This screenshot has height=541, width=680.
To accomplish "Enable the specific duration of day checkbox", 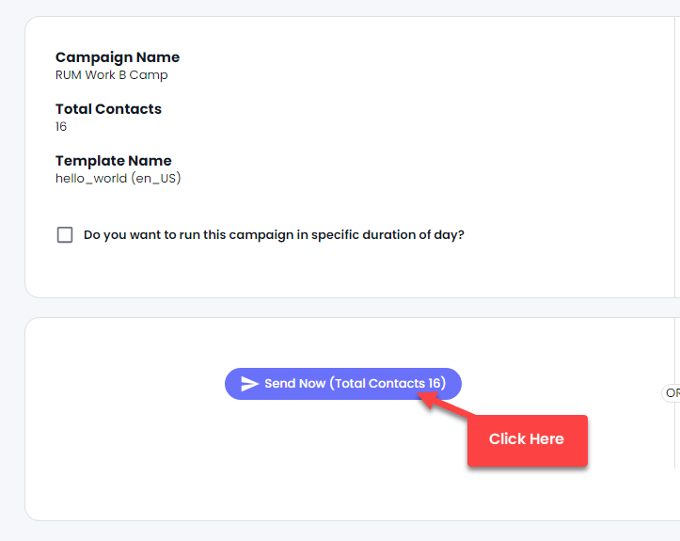I will (65, 234).
